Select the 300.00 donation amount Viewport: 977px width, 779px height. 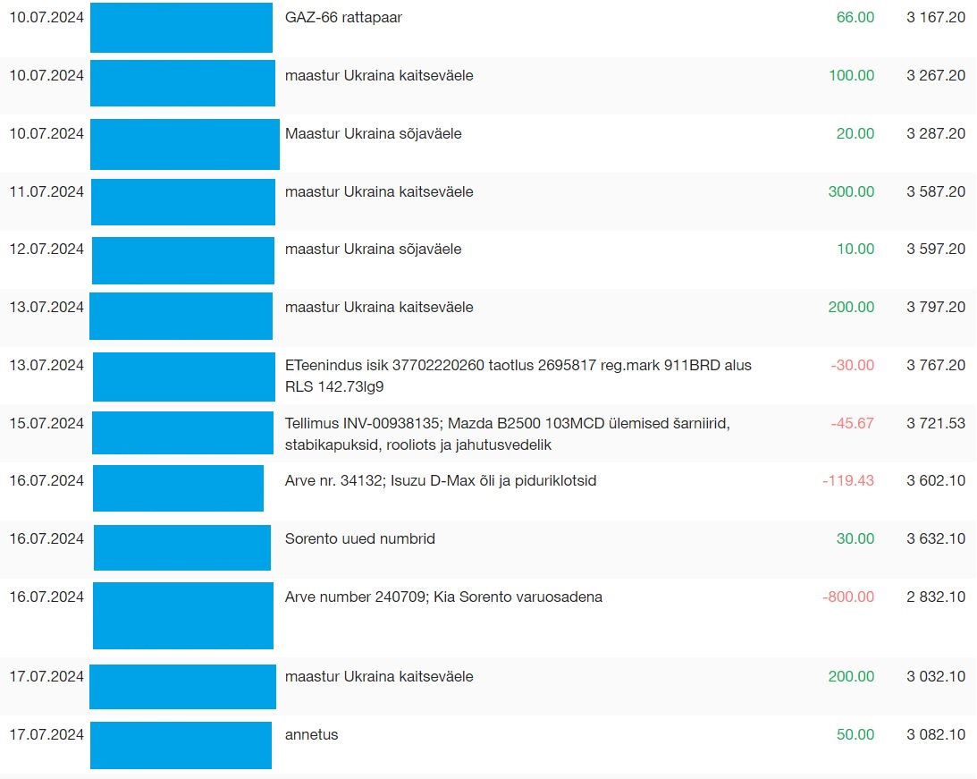[851, 191]
